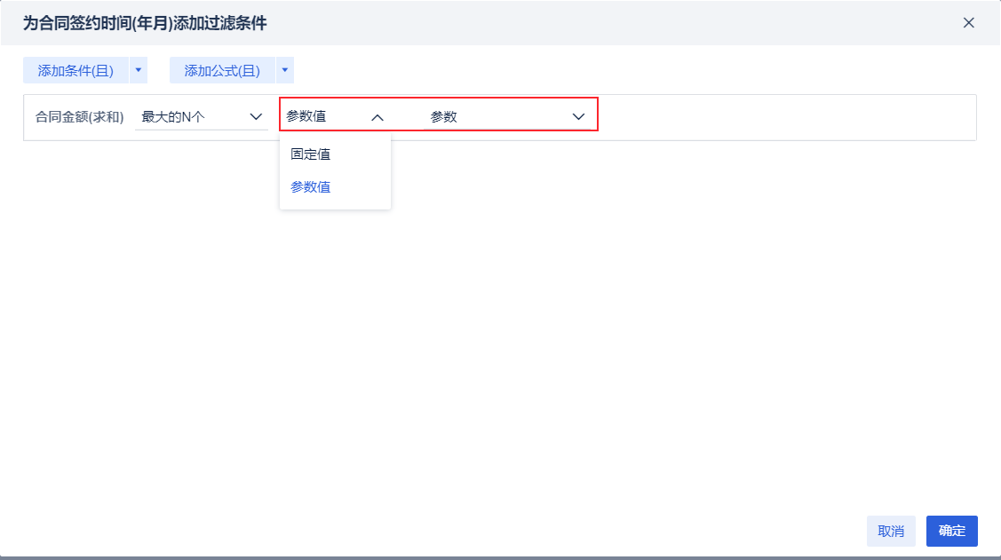
Task: Open the arrow next to 添加公式(且)
Action: (285, 70)
